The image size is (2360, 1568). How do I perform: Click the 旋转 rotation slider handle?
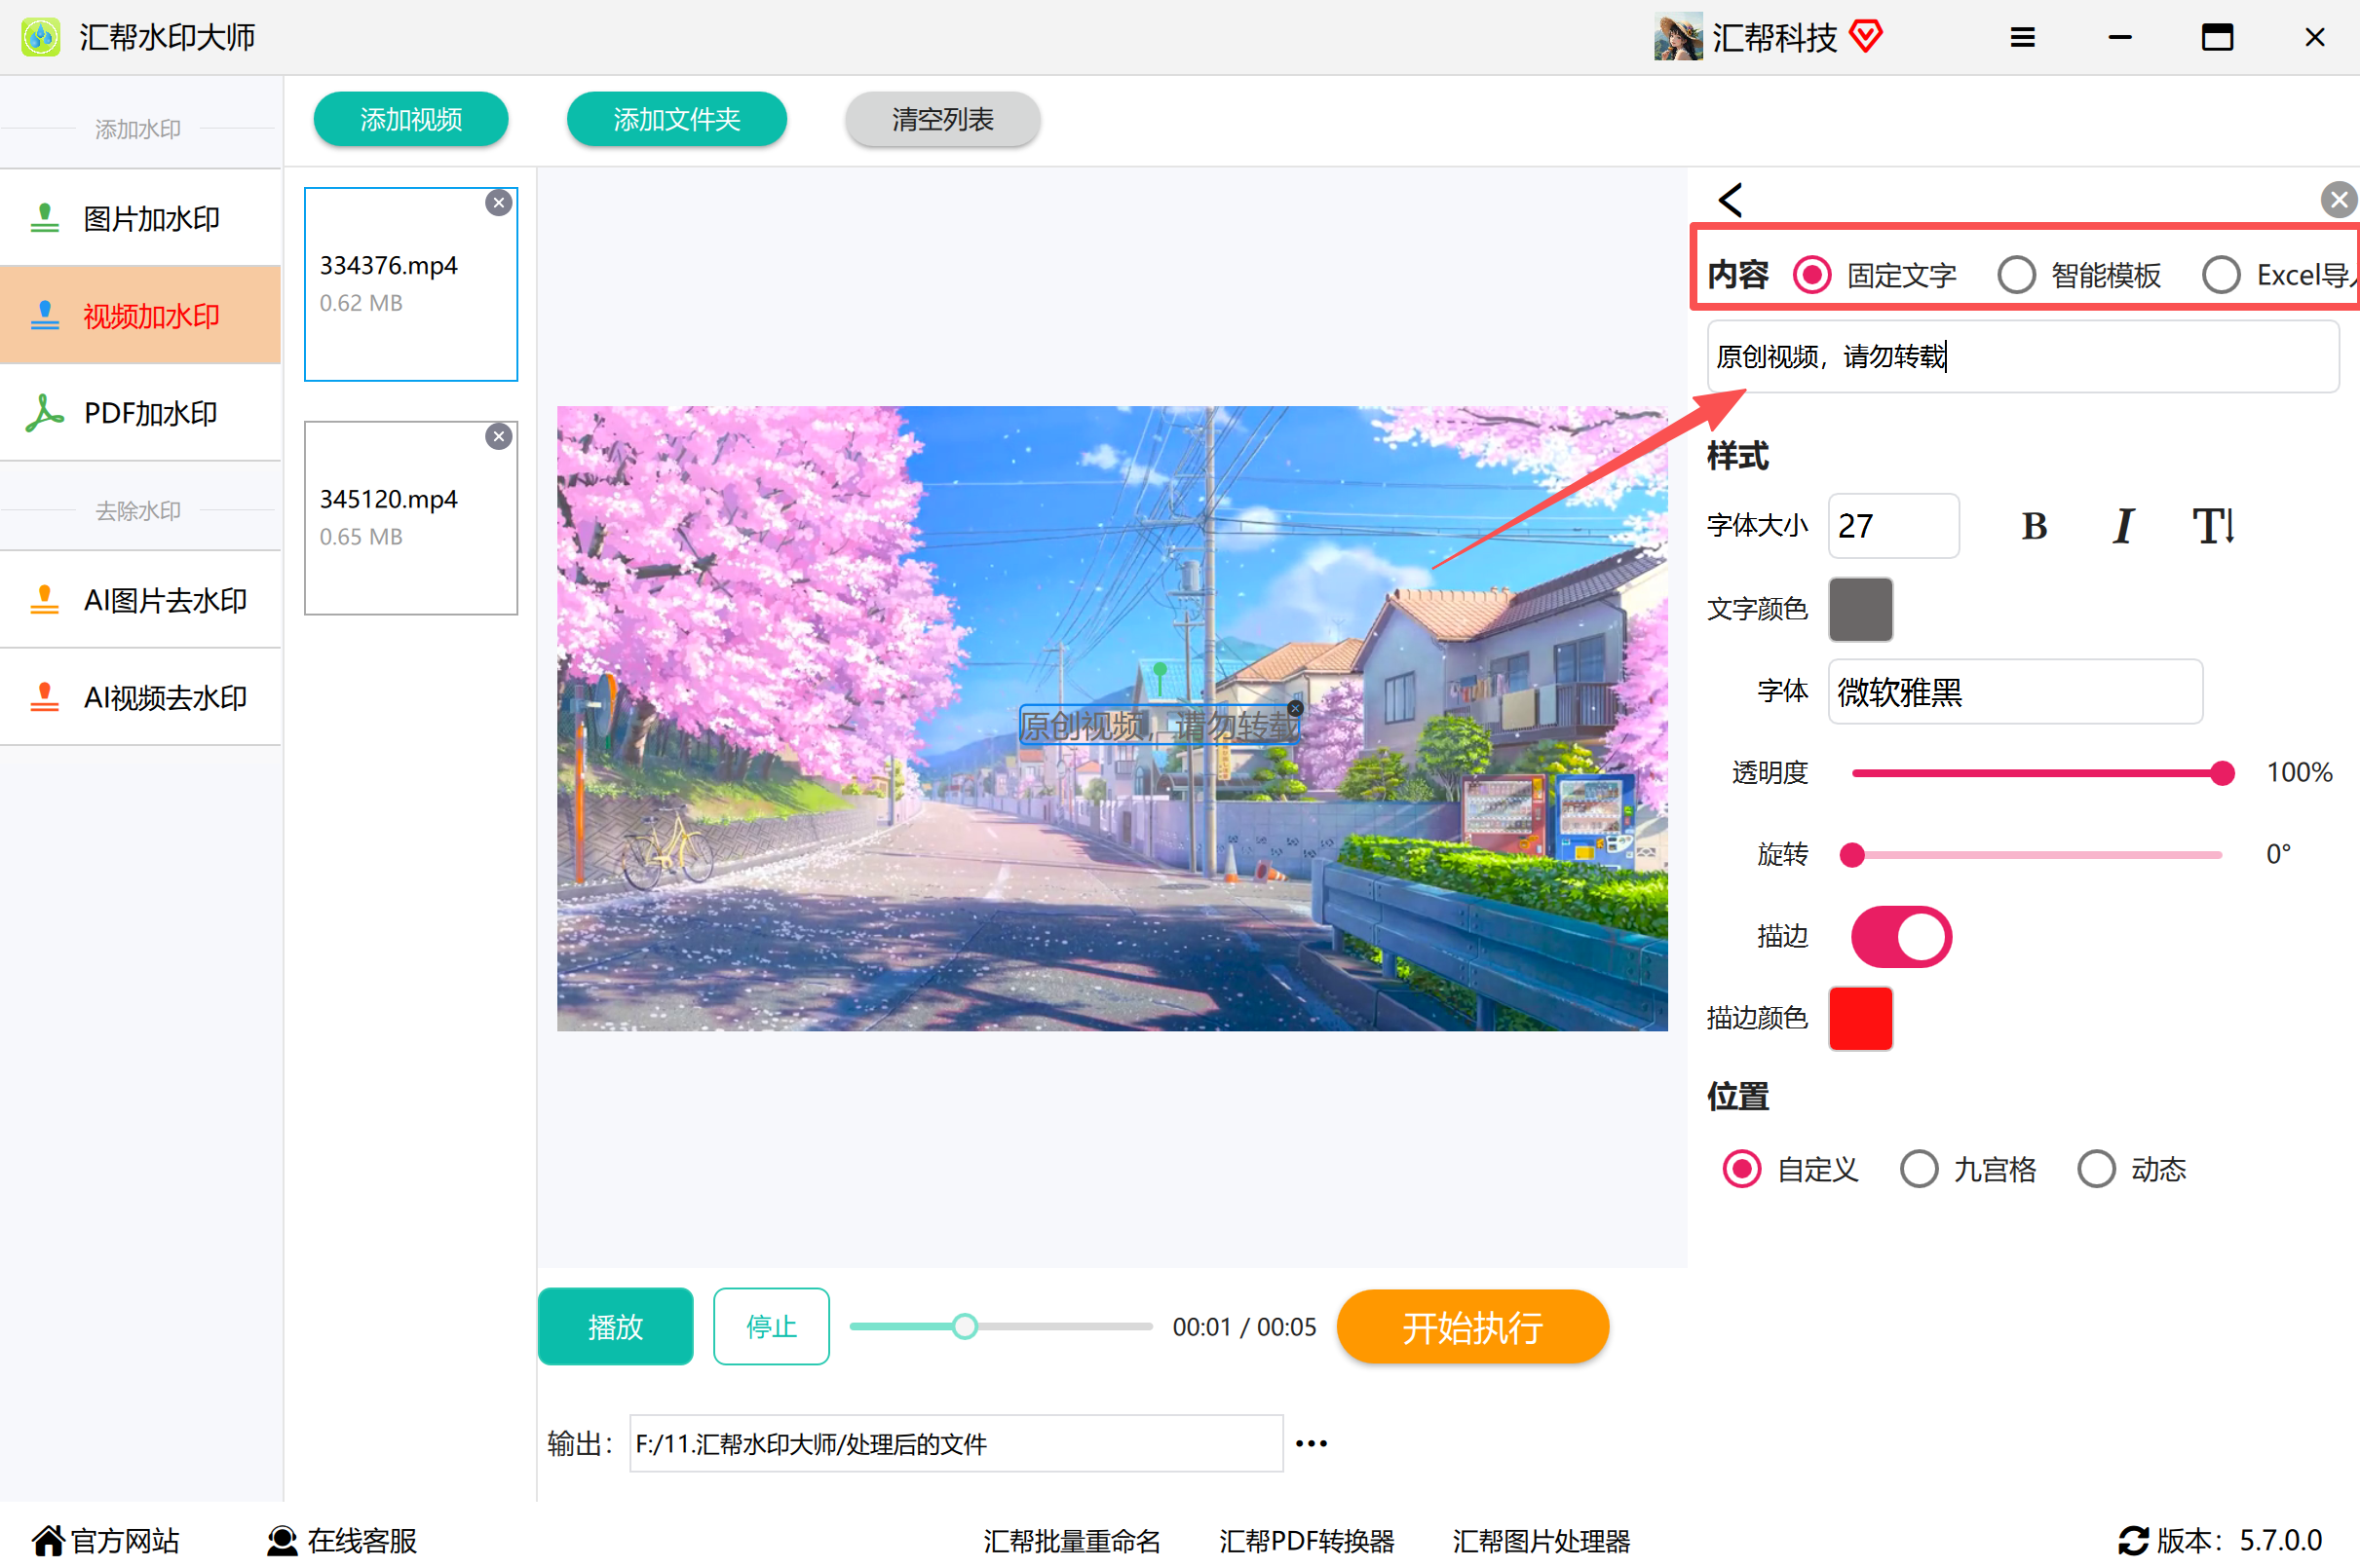pos(1851,855)
